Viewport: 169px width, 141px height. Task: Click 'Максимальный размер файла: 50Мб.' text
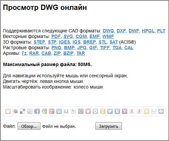click(47, 64)
